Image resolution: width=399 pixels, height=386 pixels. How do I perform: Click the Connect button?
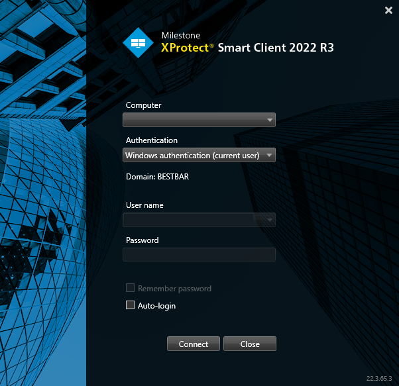pos(194,344)
